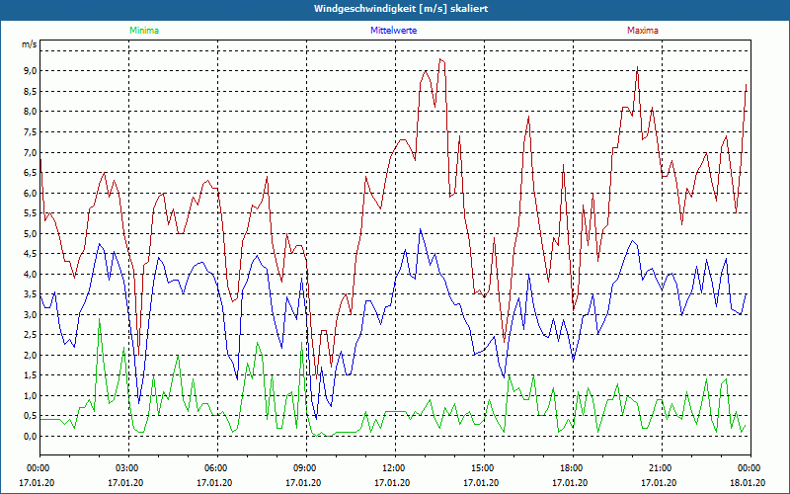Select the green "Minima" legend label

[x=144, y=31]
